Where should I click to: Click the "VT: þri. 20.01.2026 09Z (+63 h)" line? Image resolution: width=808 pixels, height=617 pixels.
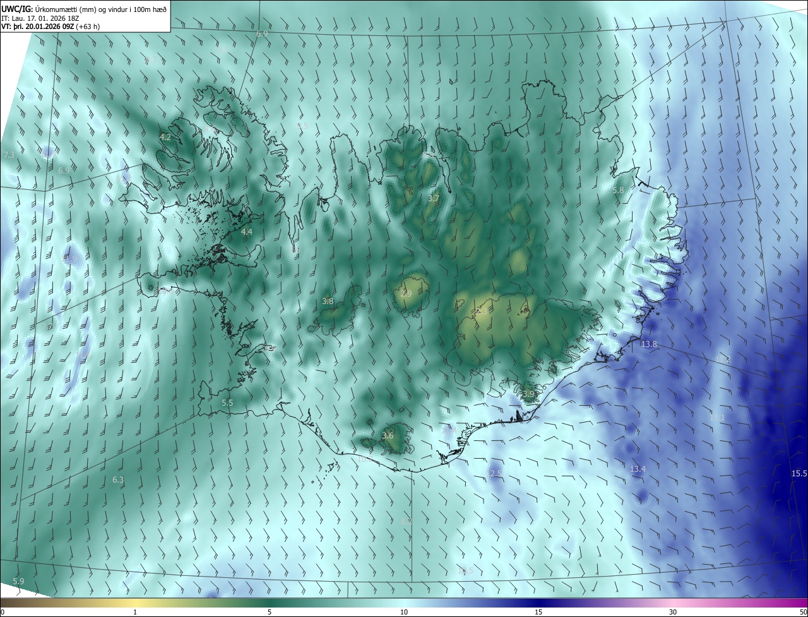50,26
